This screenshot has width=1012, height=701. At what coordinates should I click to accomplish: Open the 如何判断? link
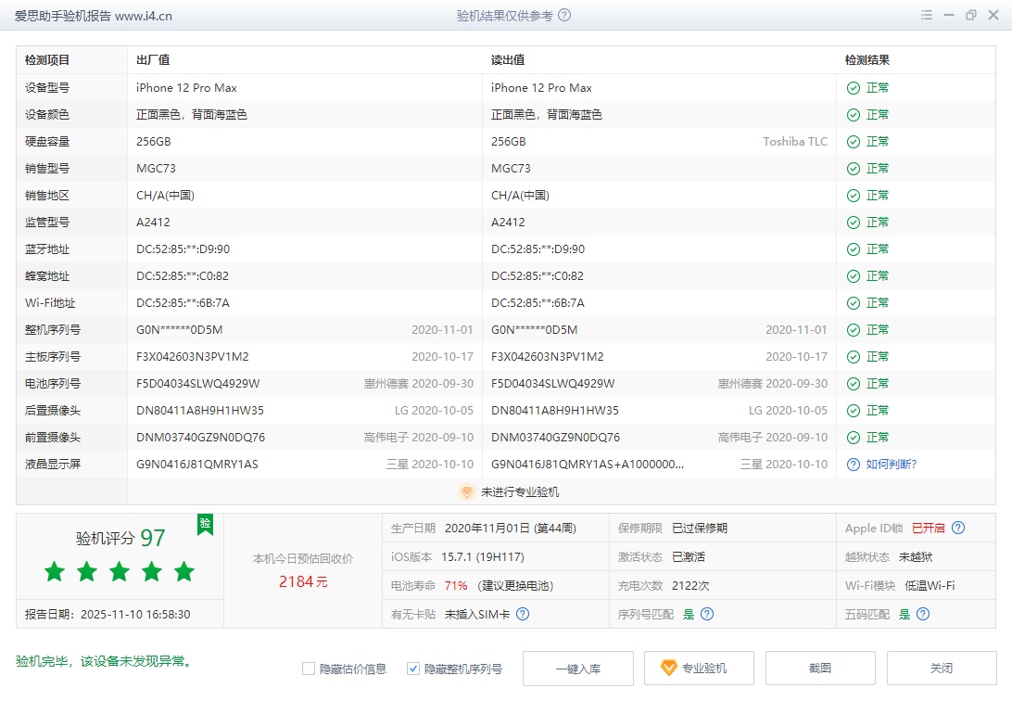[x=891, y=464]
